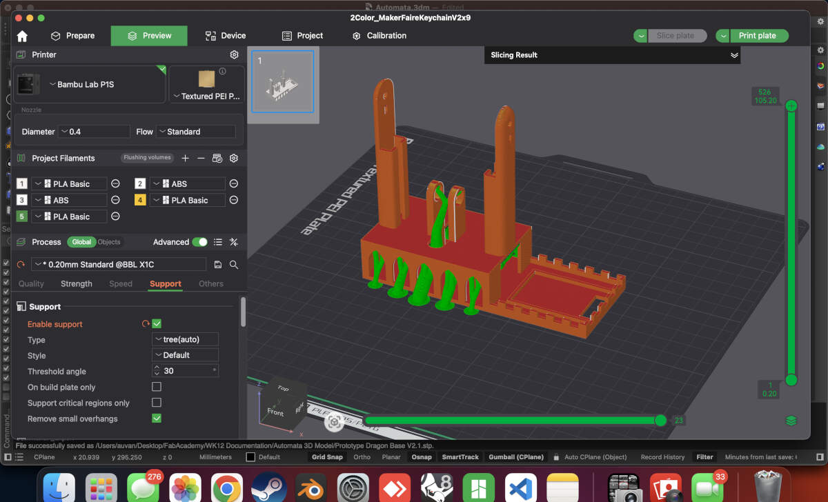Image resolution: width=828 pixels, height=502 pixels.
Task: Search process settings with magnifier icon
Action: [x=234, y=265]
